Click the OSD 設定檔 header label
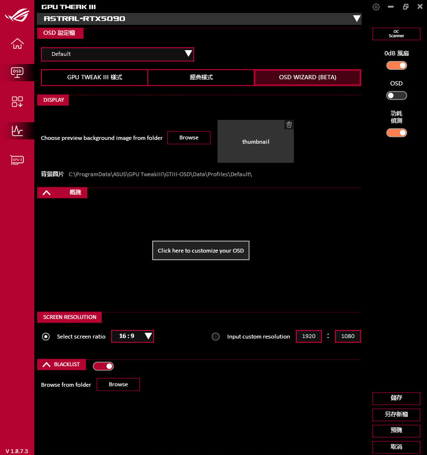Image resolution: width=427 pixels, height=455 pixels. (x=60, y=33)
